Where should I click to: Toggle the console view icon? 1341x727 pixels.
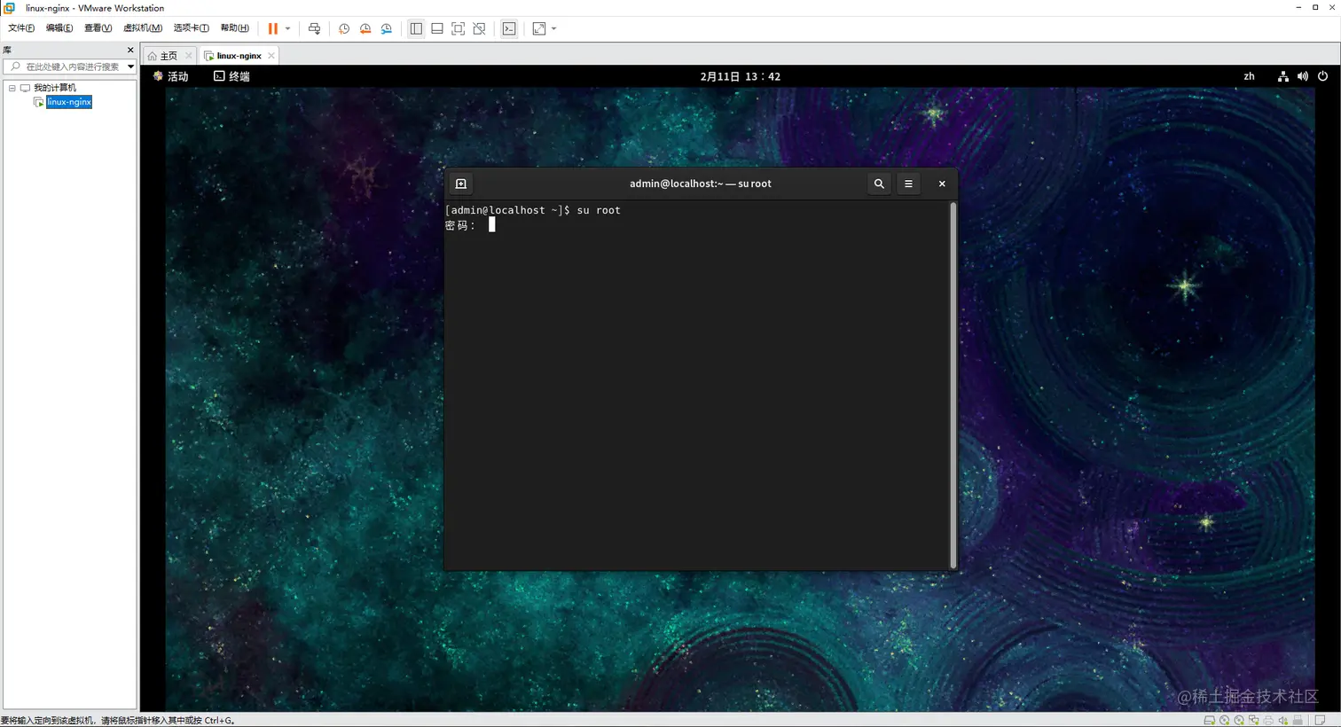tap(509, 28)
